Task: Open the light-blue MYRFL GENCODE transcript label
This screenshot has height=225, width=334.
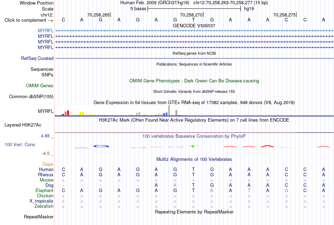Action: click(x=46, y=30)
